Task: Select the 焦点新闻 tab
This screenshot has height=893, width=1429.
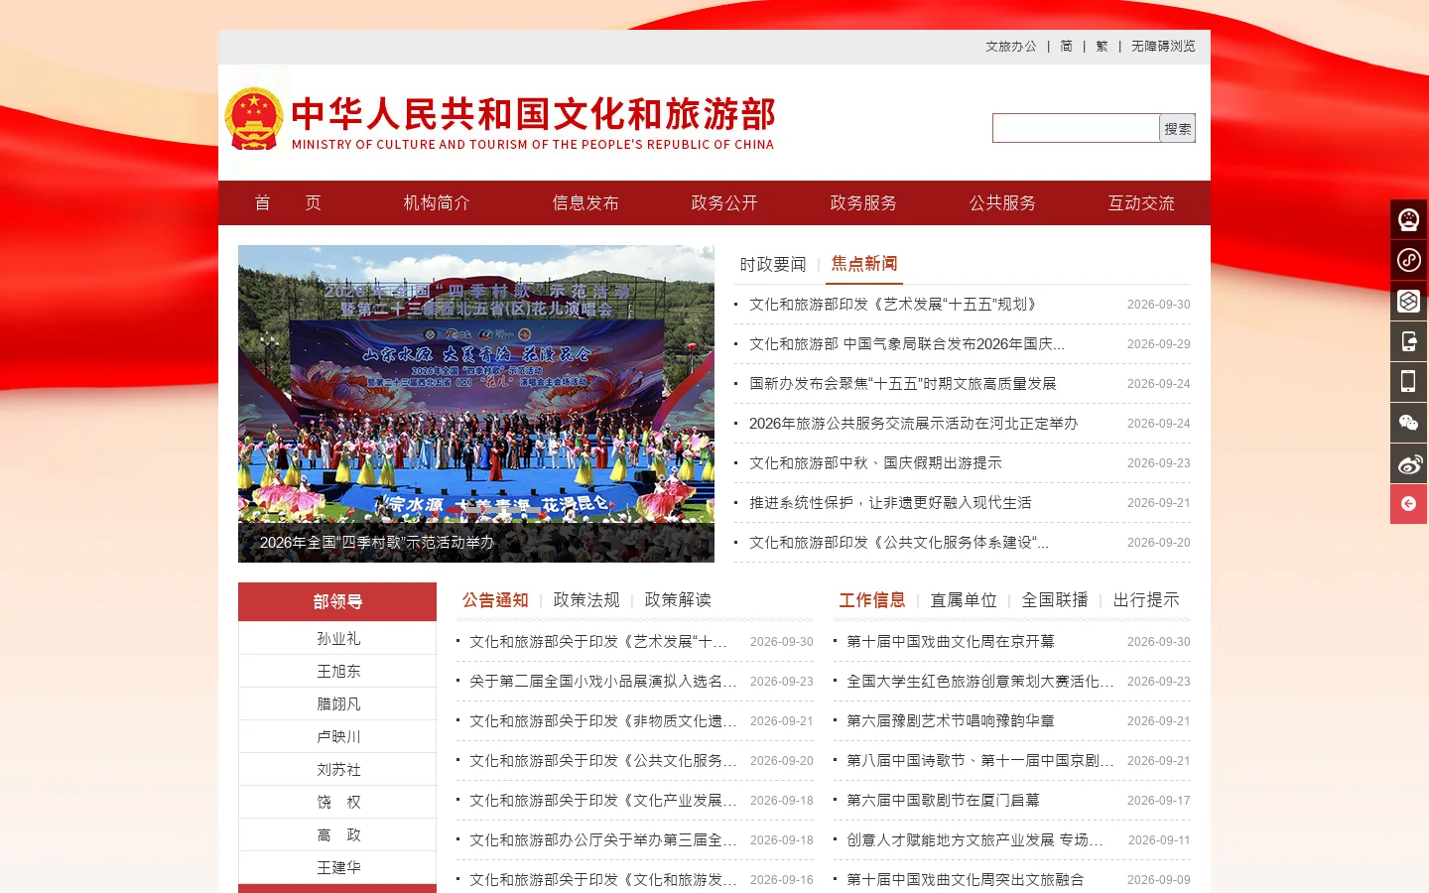Action: pos(864,264)
